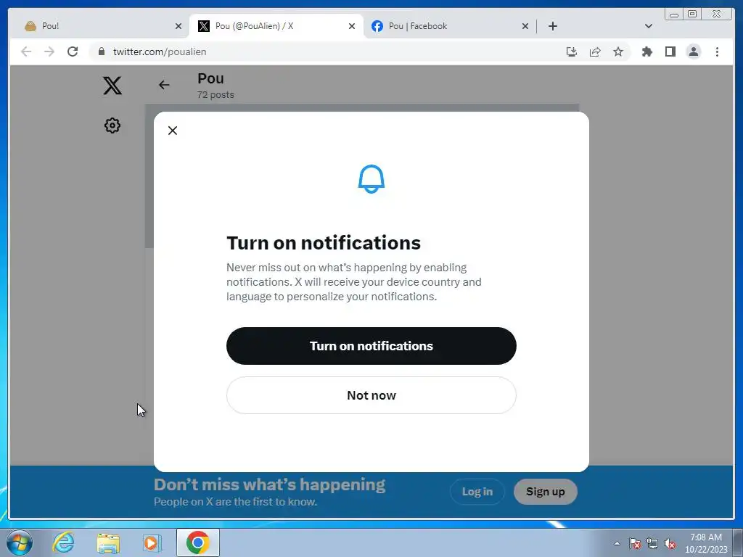743x557 pixels.
Task: Click the blue bell icon
Action: (371, 179)
